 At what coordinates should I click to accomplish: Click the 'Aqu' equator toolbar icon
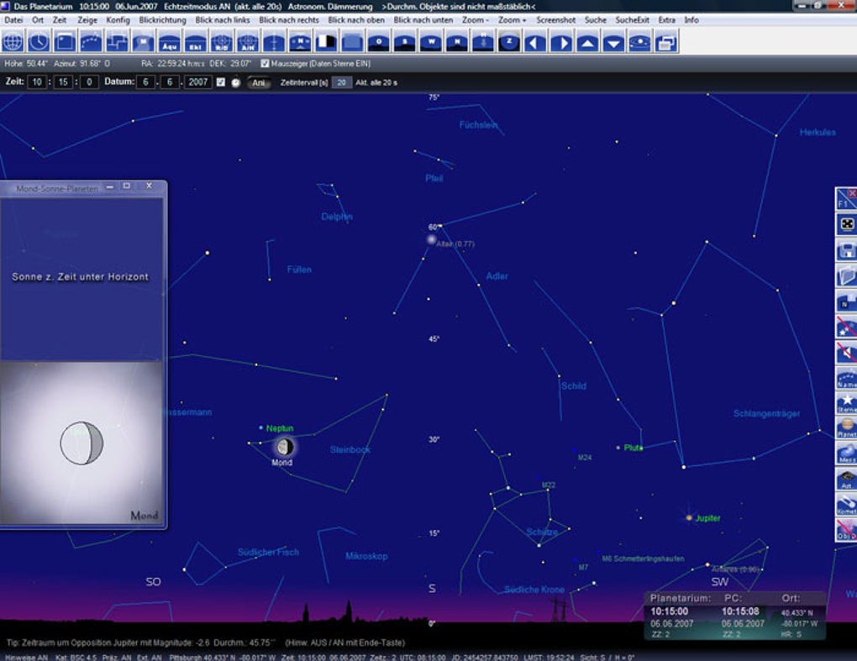click(170, 42)
